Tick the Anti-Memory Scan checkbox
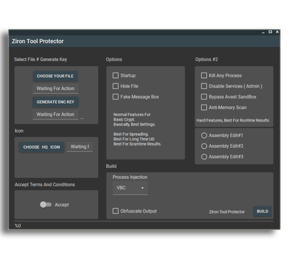Screen dimensions: 289x259 (x=204, y=107)
